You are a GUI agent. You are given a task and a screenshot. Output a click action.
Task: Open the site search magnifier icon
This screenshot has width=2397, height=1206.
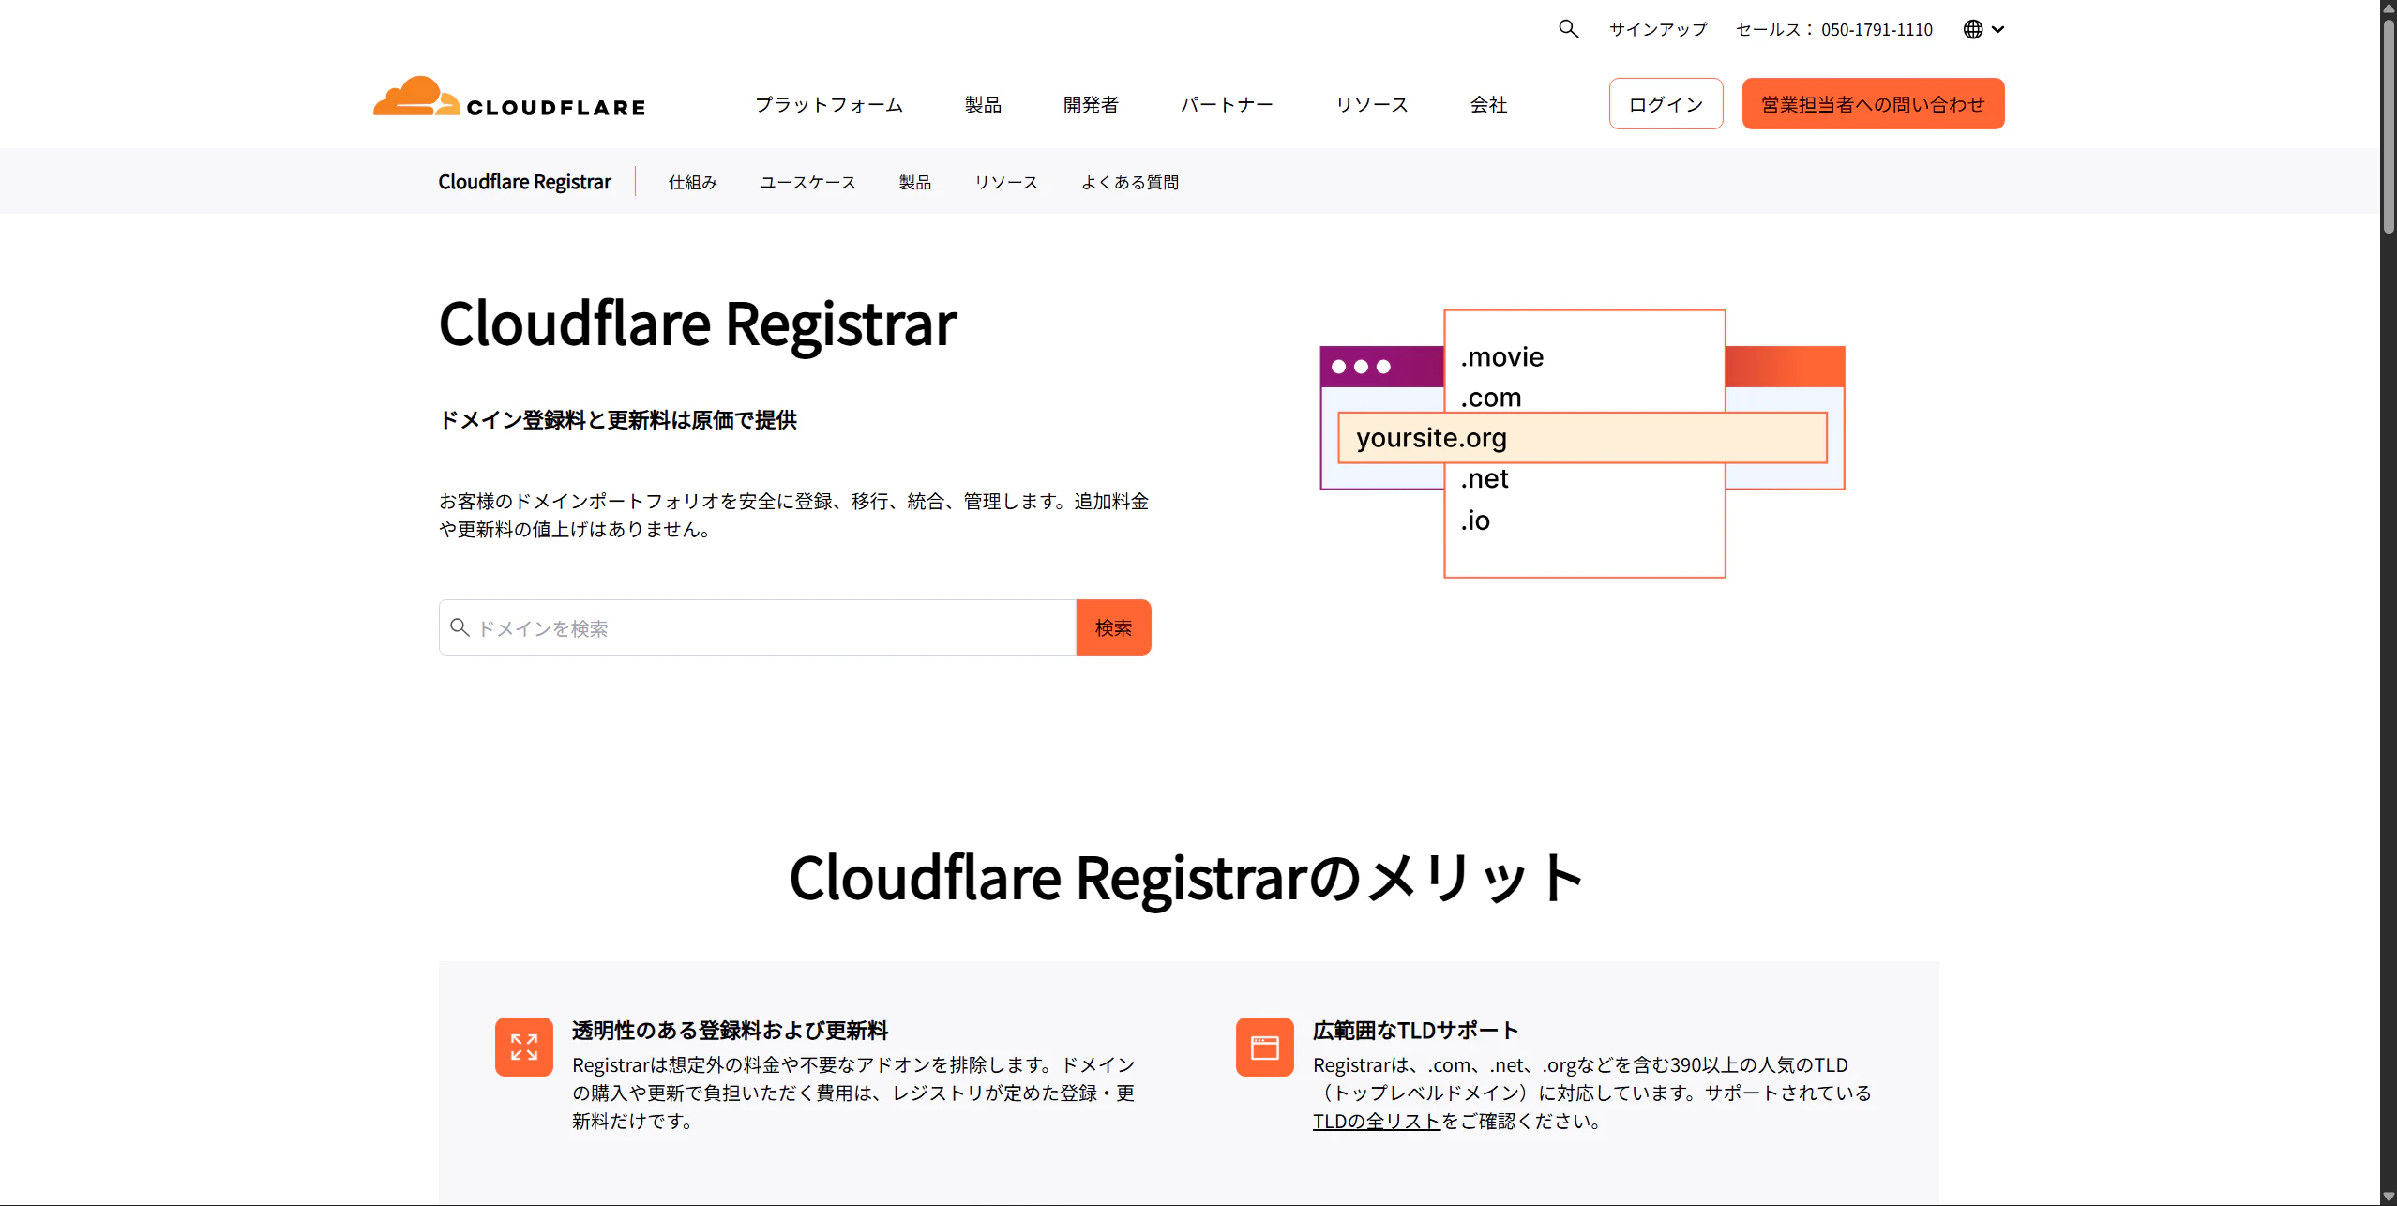tap(1568, 29)
